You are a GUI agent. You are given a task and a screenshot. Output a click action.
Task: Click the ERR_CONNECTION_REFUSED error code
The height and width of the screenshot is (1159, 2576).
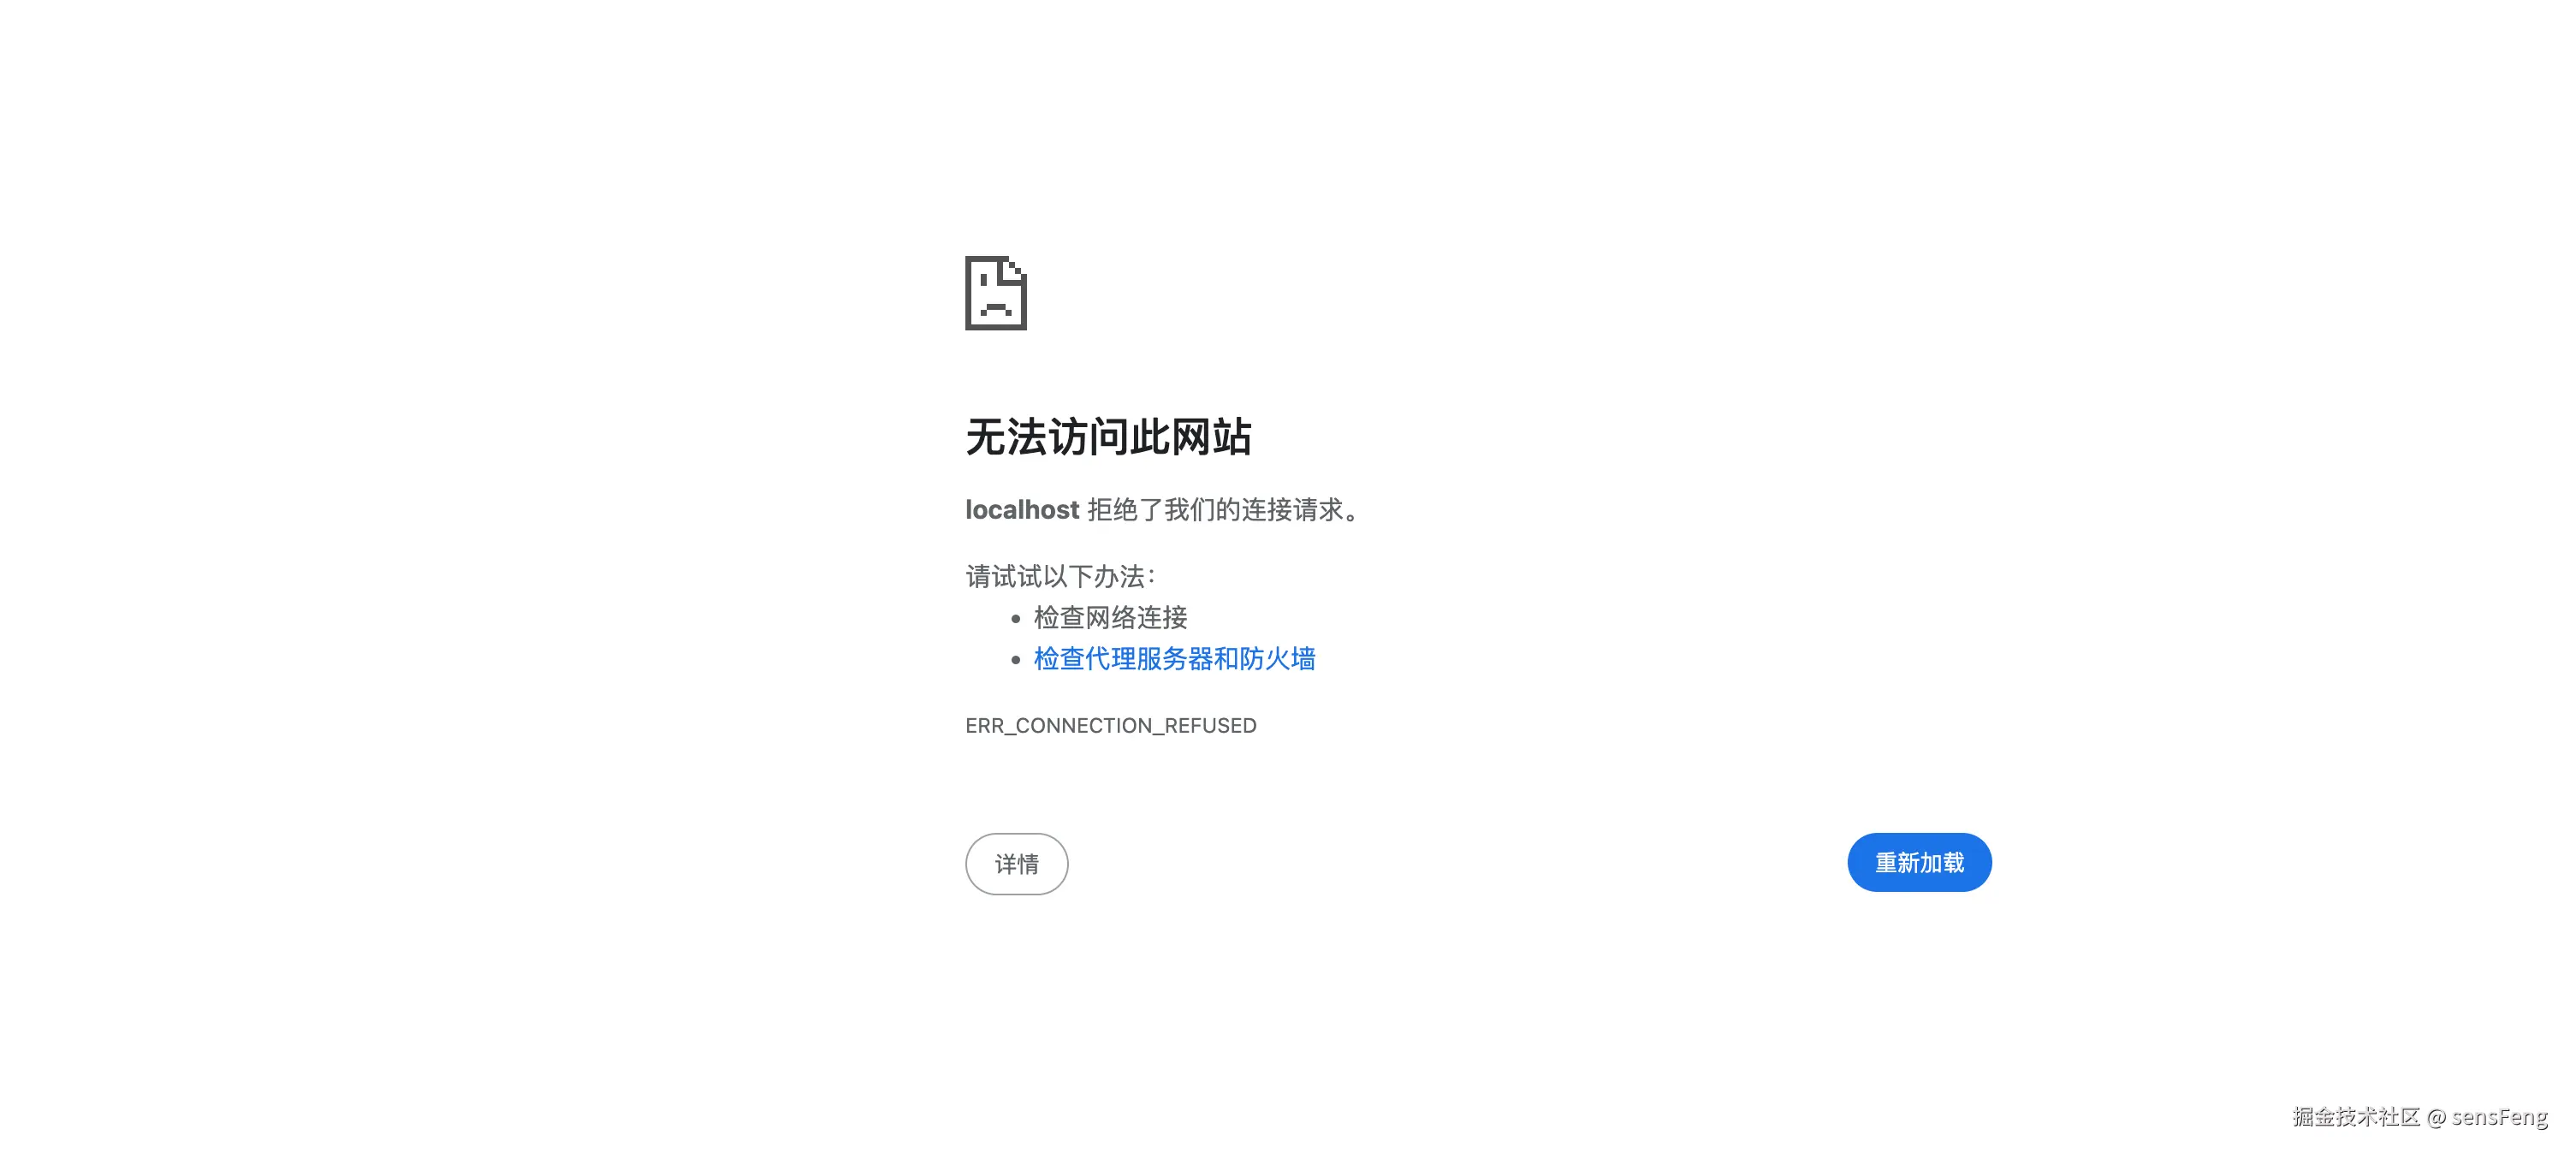click(1110, 726)
